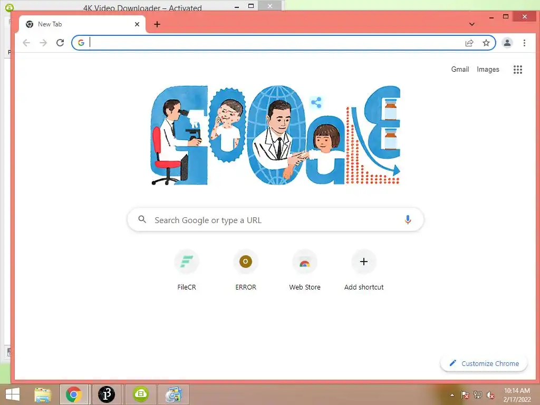Screen dimensions: 540x405
Task: Select the New Tab tab
Action: (x=82, y=24)
